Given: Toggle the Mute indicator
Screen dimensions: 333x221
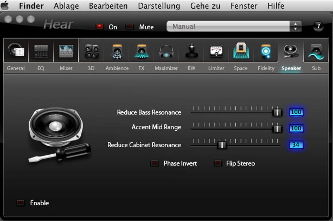Looking at the screenshot, I should 129,26.
